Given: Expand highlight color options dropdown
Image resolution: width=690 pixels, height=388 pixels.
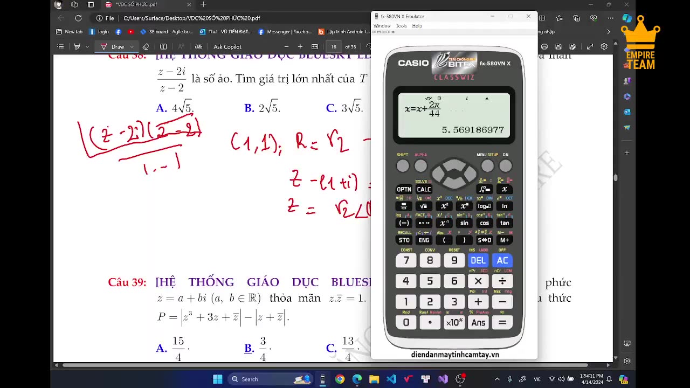Looking at the screenshot, I should (87, 47).
